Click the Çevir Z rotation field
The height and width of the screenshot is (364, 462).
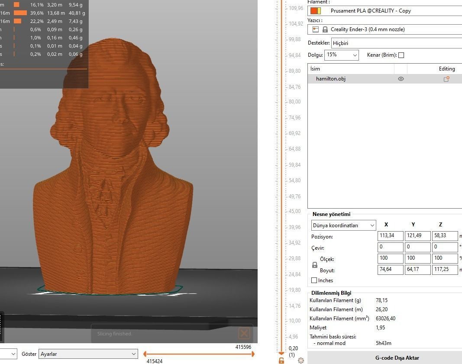click(445, 247)
